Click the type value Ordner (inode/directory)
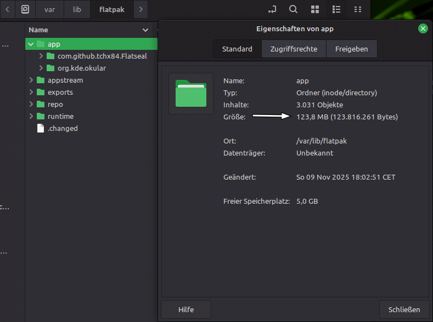 tap(336, 93)
